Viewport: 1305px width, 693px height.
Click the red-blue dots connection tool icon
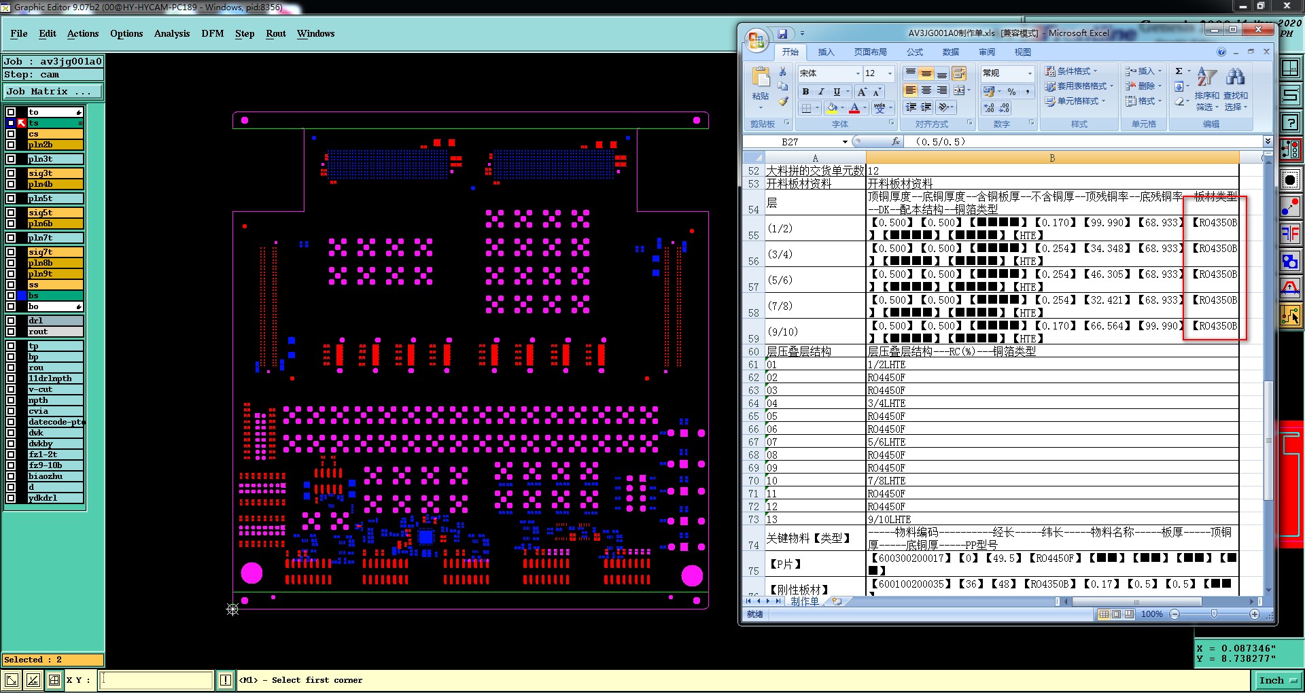click(1290, 207)
